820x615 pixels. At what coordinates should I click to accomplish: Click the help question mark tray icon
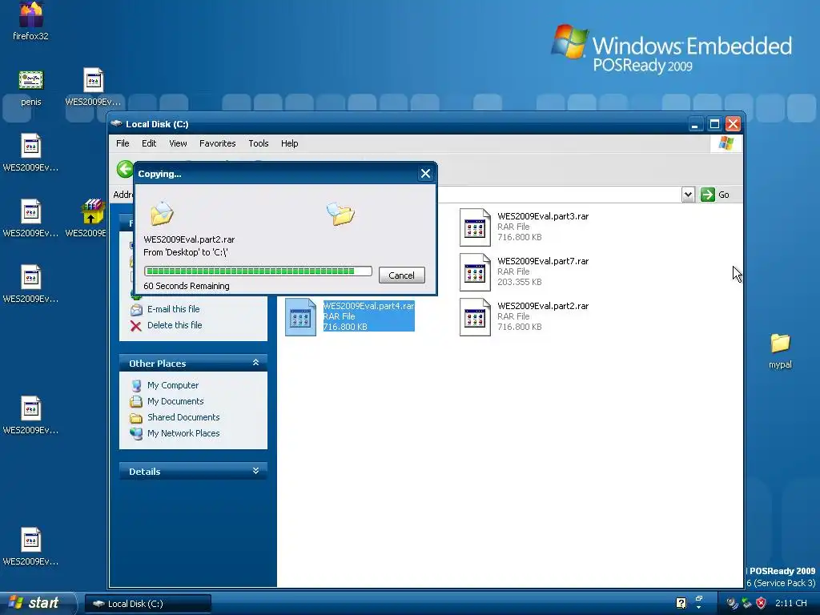pyautogui.click(x=681, y=603)
